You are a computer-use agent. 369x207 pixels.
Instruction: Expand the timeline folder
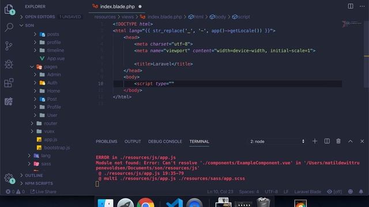(x=55, y=50)
